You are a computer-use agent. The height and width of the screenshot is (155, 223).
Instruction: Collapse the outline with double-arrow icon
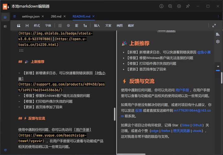pyautogui.click(x=218, y=66)
